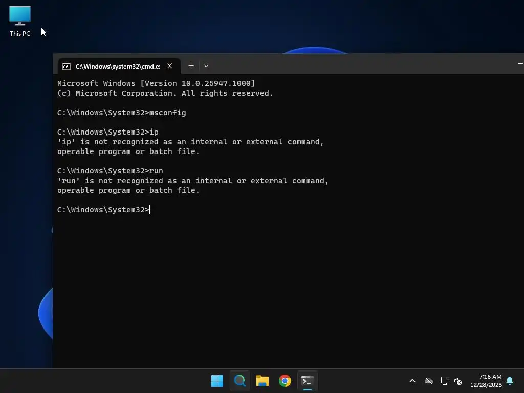
Task: Click the last empty command prompt line
Action: pos(103,210)
